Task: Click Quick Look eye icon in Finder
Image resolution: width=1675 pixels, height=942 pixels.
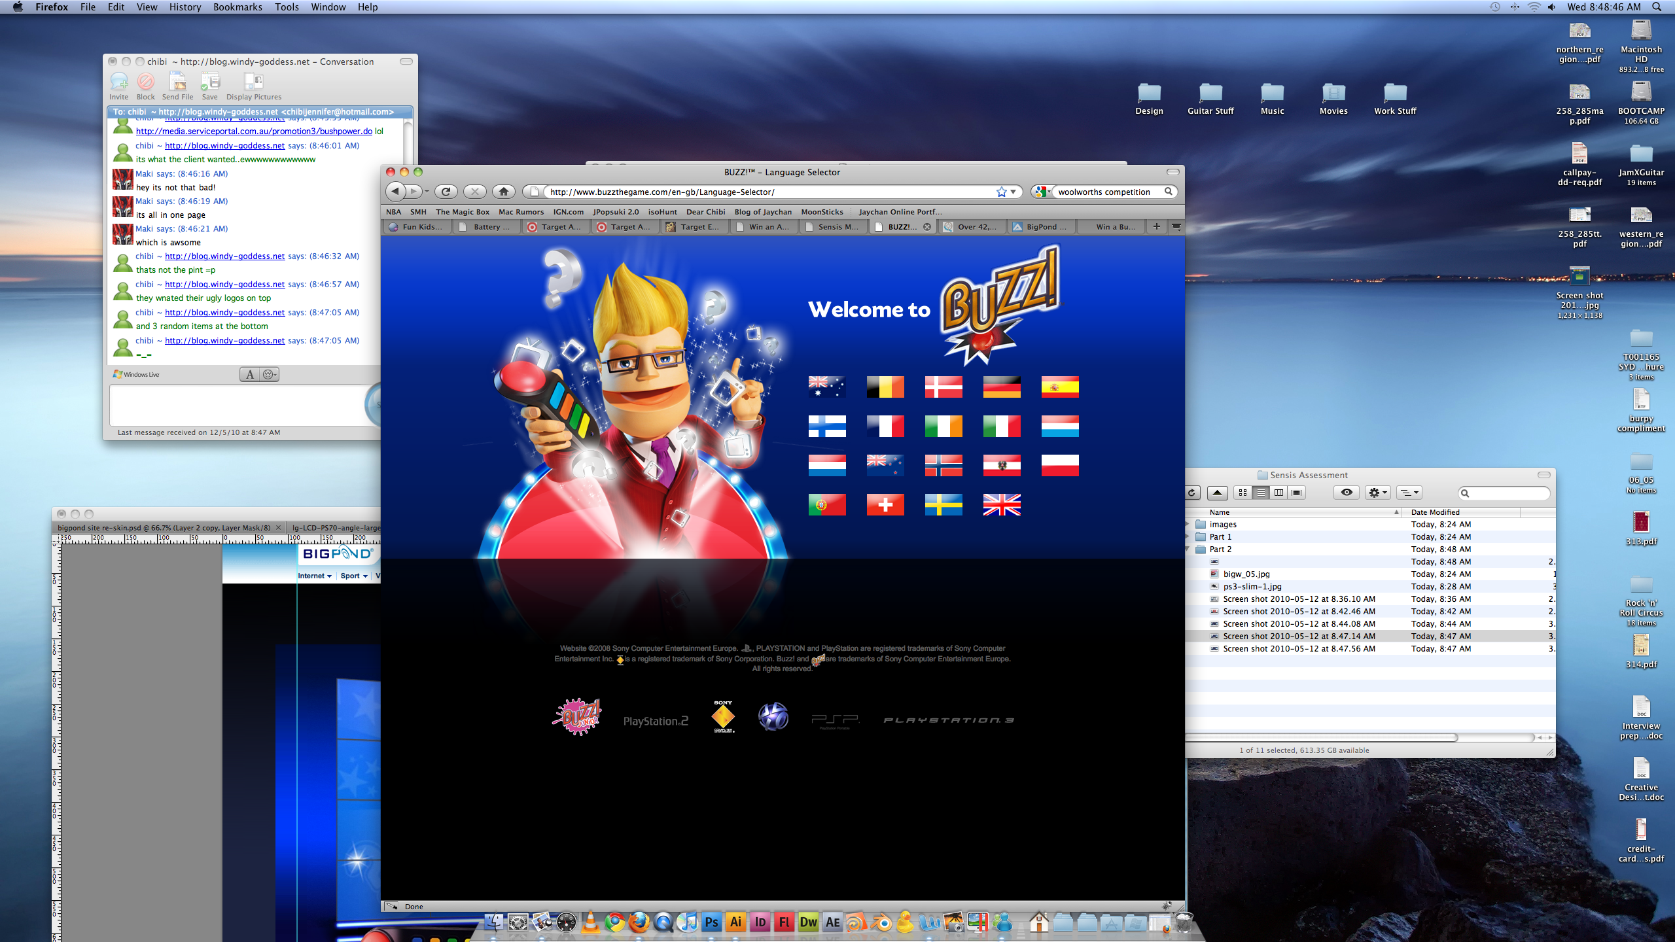Action: (x=1346, y=493)
